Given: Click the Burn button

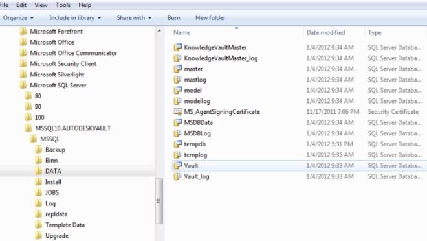Looking at the screenshot, I should 173,18.
